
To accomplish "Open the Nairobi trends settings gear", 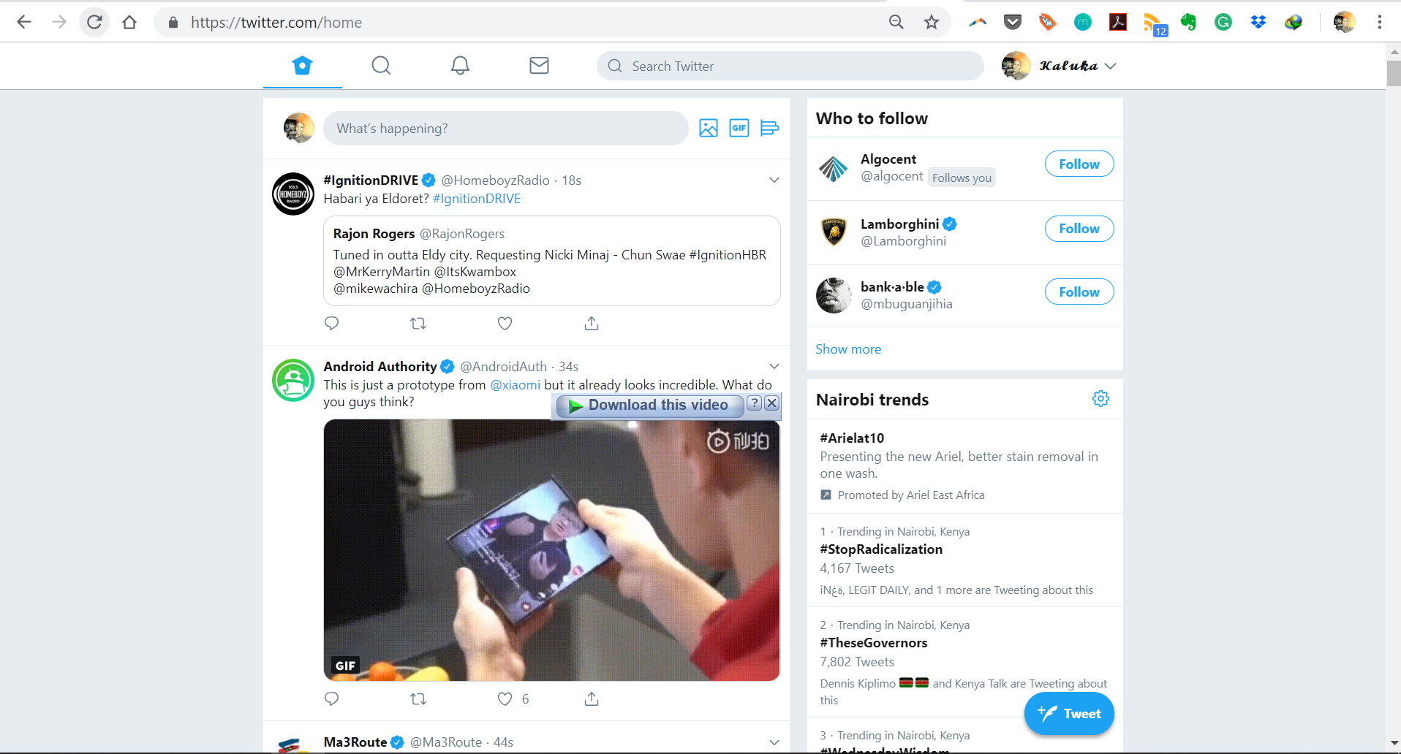I will click(x=1100, y=399).
